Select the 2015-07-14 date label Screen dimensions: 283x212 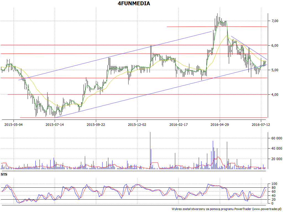click(55, 124)
